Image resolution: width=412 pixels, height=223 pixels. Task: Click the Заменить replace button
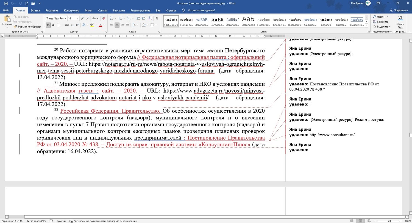[380, 22]
